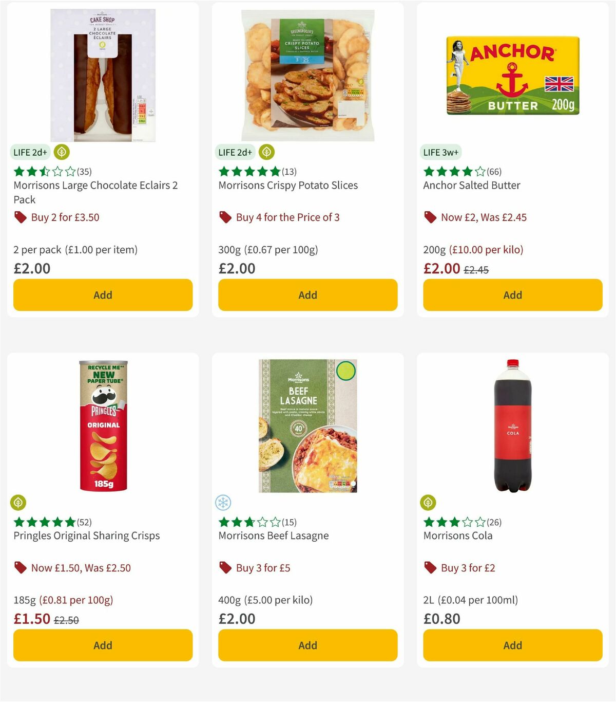Click the leaf icon next to Crispy Potato Slices badge
The height and width of the screenshot is (702, 616).
click(266, 152)
